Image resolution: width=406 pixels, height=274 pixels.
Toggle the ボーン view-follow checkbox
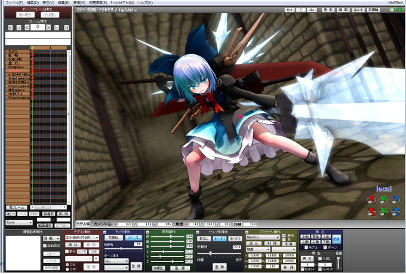[325, 248]
